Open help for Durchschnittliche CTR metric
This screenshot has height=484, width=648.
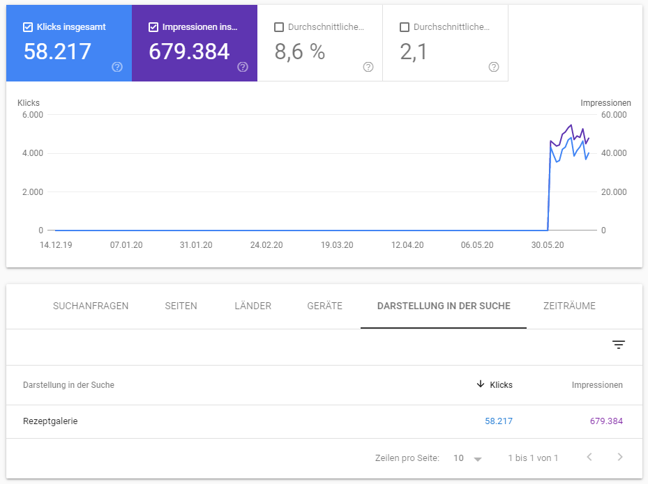tap(368, 68)
